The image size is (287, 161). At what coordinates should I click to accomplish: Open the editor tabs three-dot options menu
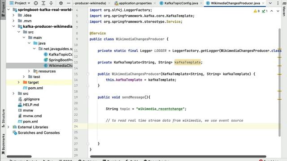(278, 3)
